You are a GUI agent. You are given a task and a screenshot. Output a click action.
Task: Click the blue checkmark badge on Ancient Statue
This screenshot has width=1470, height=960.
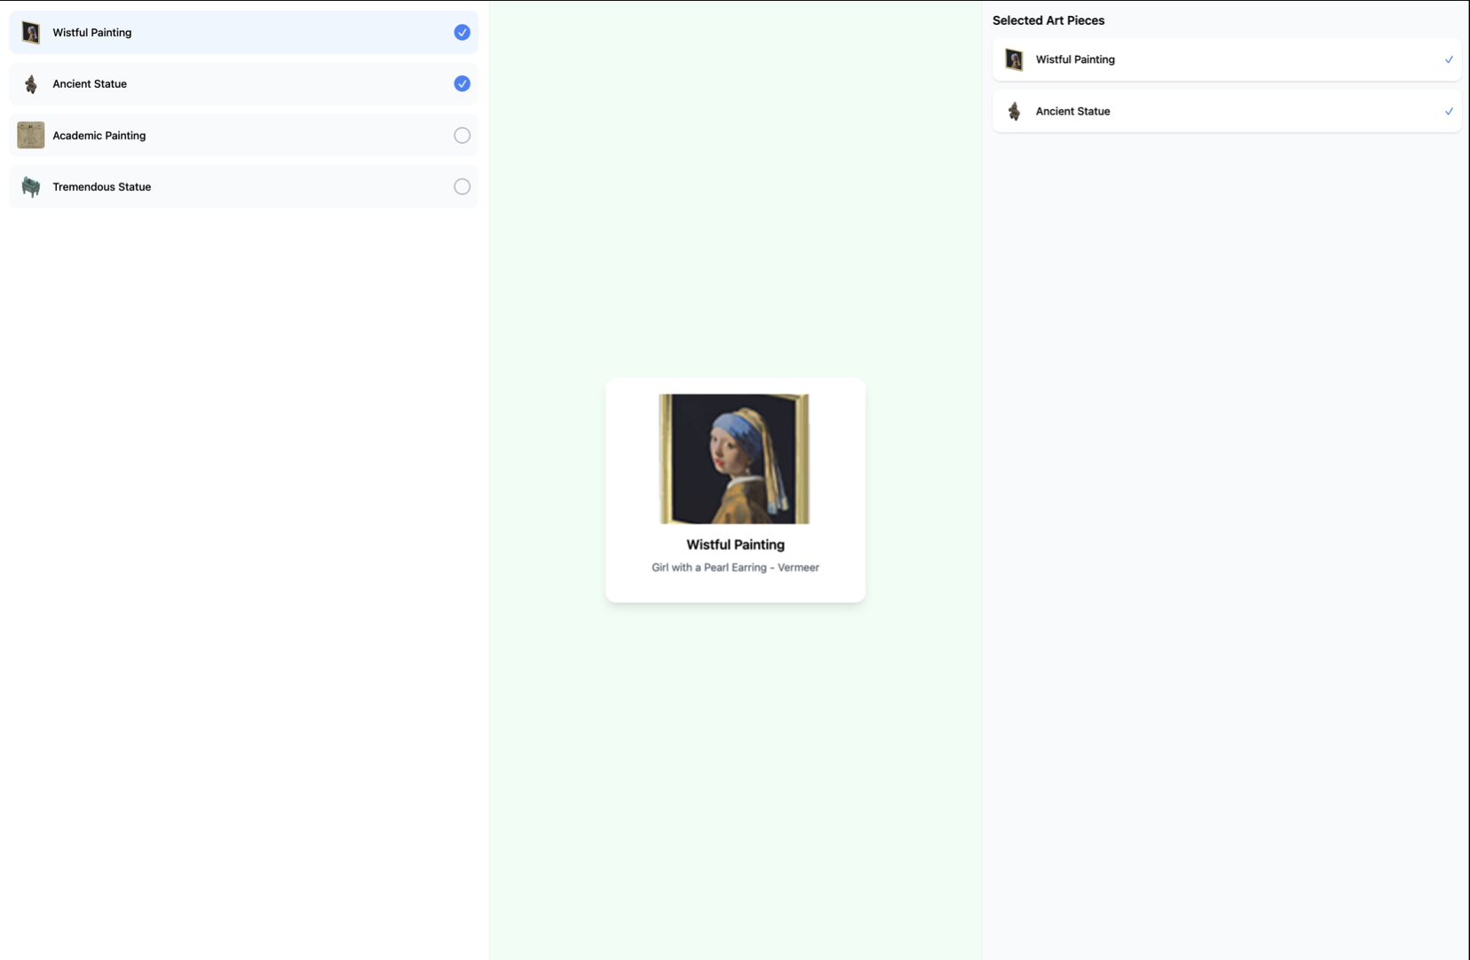coord(462,83)
